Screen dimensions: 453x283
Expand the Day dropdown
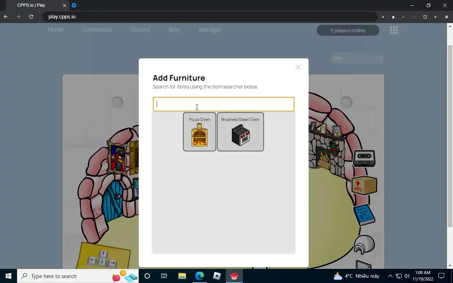tap(357, 58)
